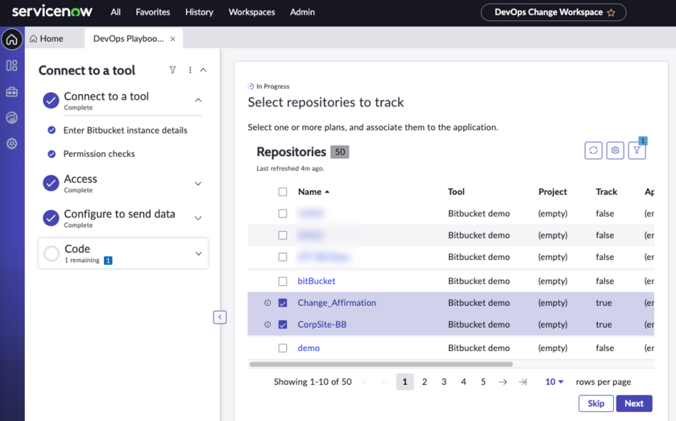Open the Favorites menu
Viewport: 676px width, 421px height.
(x=152, y=12)
